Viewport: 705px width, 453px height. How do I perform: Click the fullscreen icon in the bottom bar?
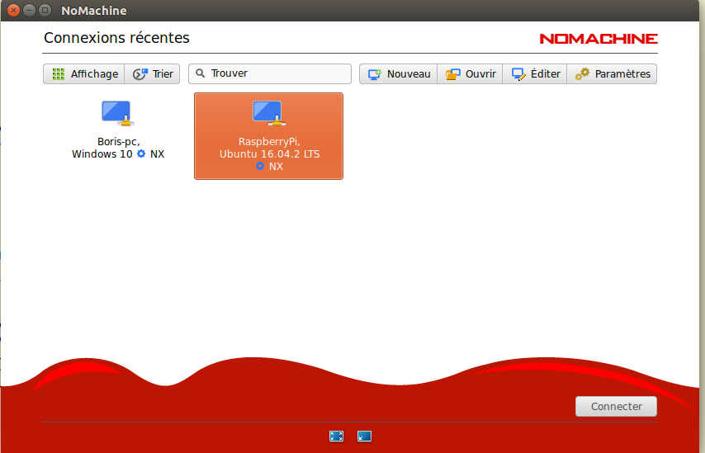(336, 436)
